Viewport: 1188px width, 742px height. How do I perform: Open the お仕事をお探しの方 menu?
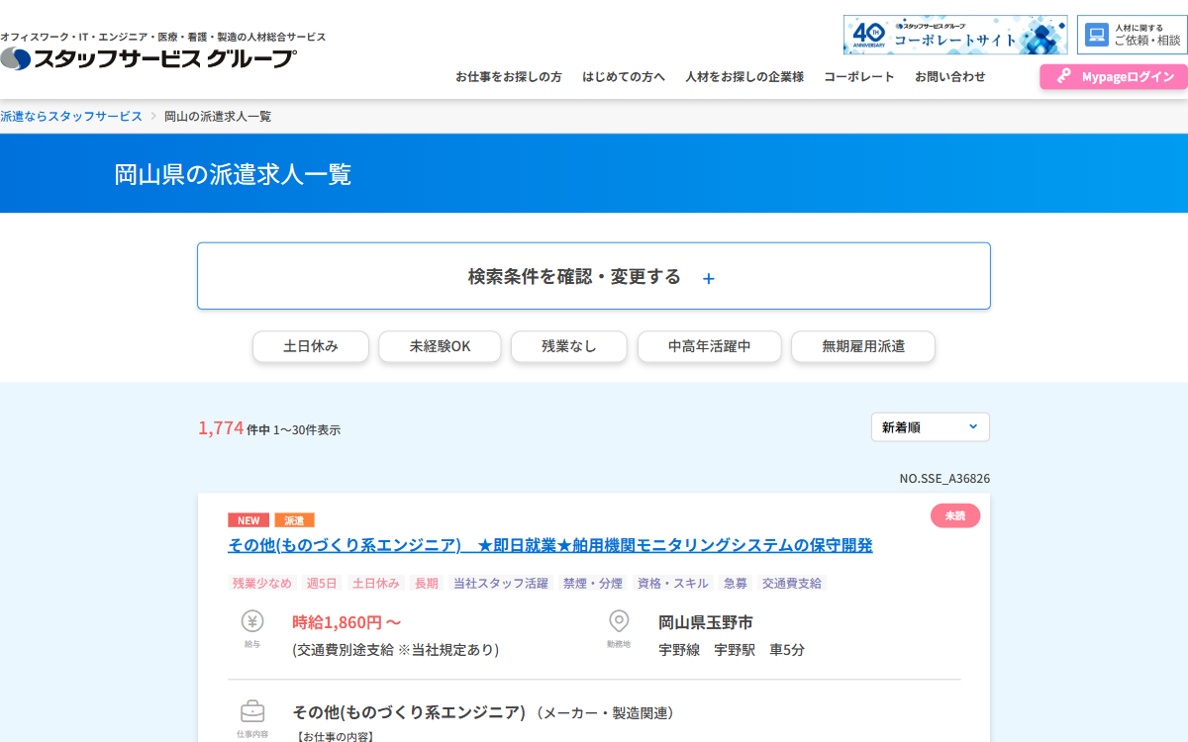(x=509, y=76)
